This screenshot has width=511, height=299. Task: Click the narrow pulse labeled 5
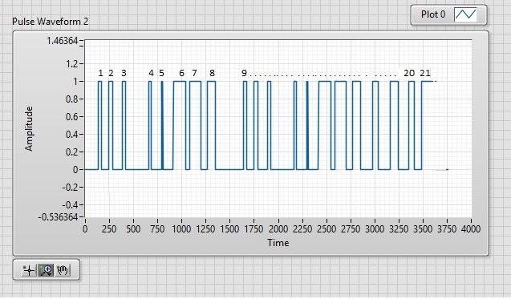162,125
